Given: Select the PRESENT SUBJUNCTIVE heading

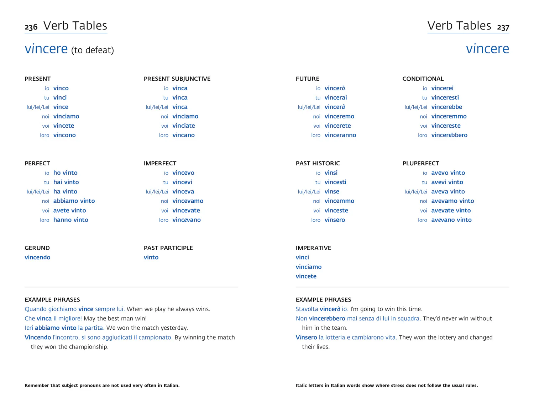Looking at the screenshot, I should coord(177,79).
